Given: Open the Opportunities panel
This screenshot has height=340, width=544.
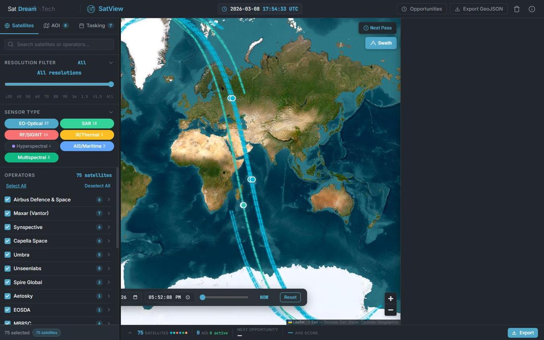Looking at the screenshot, I should click(422, 8).
